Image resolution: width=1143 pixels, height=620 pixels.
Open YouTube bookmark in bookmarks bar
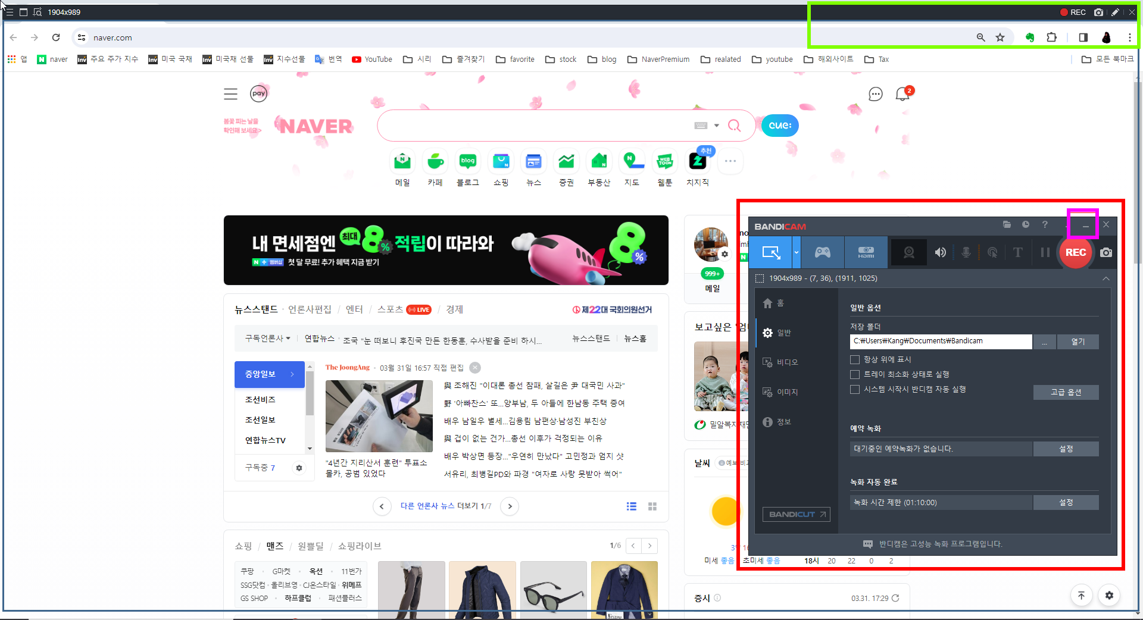click(372, 60)
